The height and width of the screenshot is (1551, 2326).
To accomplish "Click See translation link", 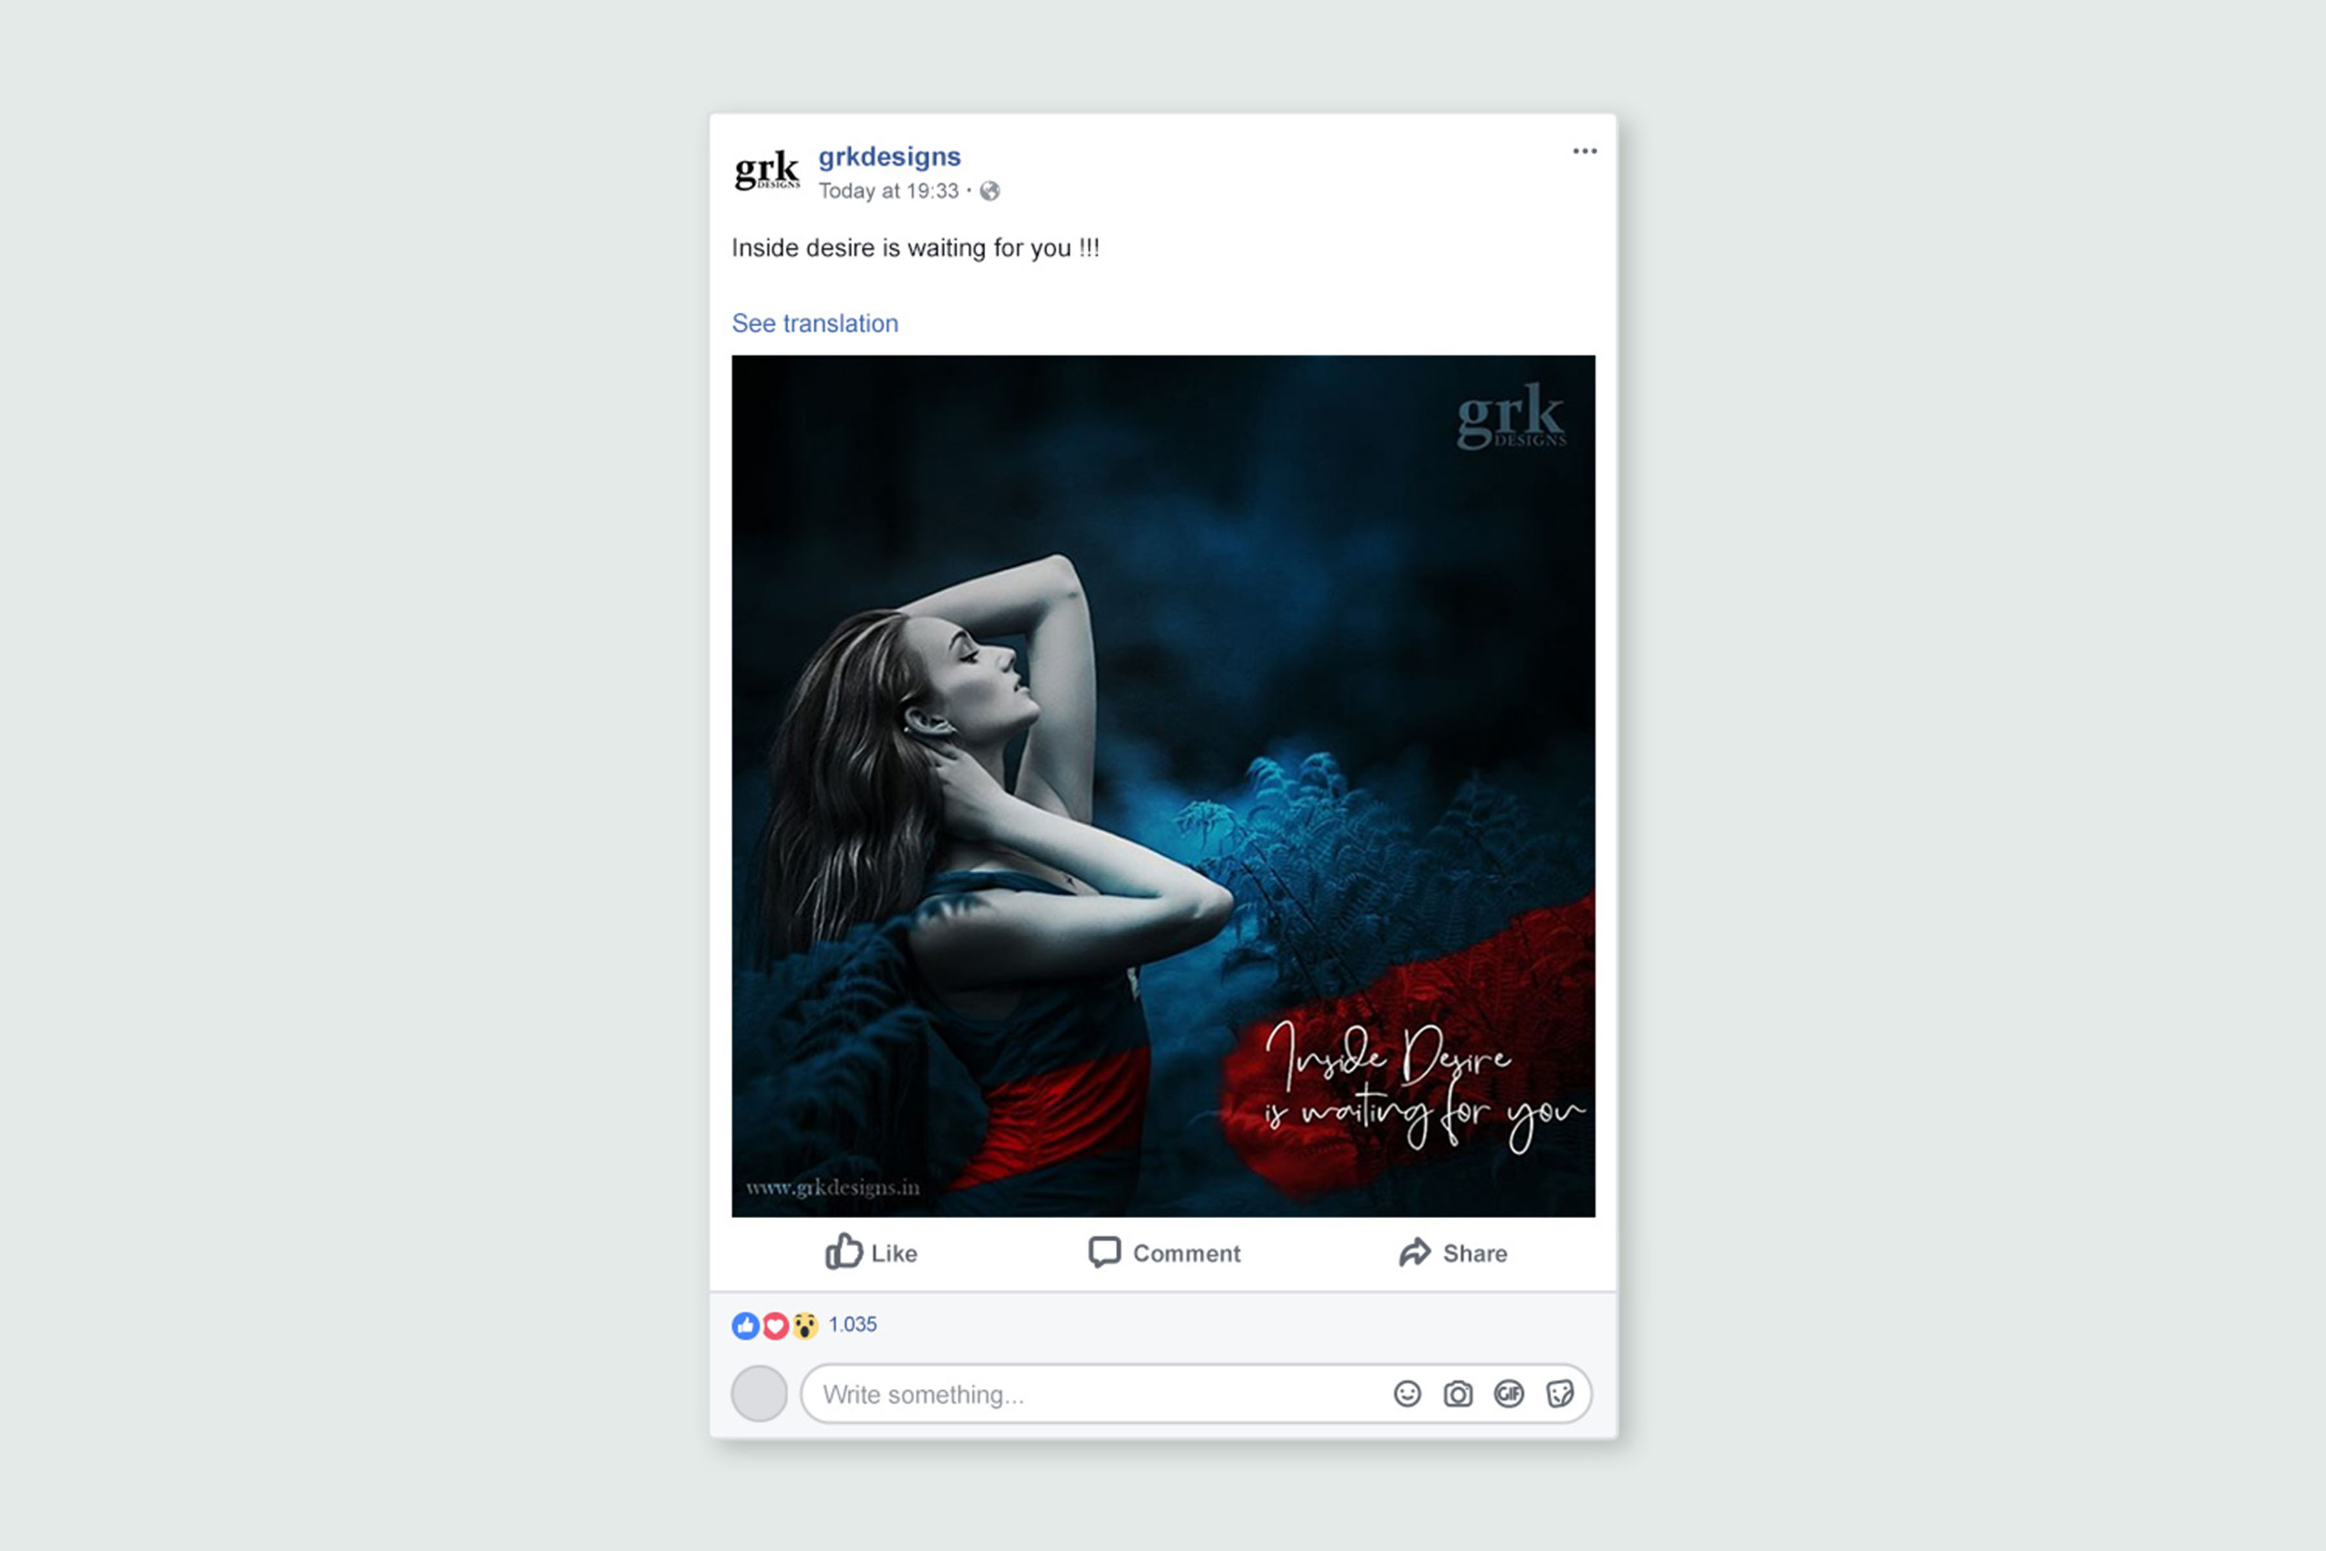I will [x=815, y=324].
